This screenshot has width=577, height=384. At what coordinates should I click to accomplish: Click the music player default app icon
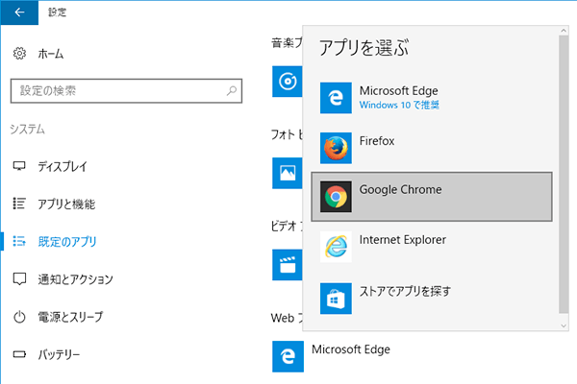click(x=288, y=82)
